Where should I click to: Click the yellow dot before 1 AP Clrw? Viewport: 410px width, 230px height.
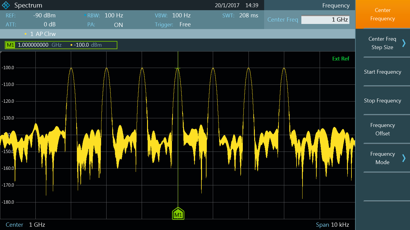[26, 34]
